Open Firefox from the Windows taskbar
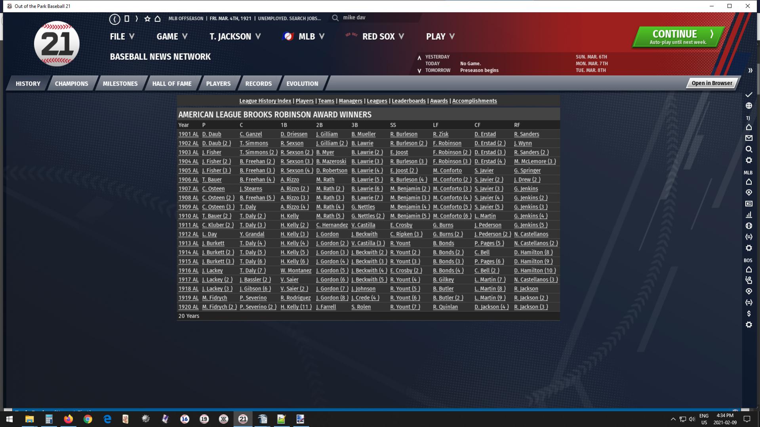This screenshot has height=427, width=760. point(68,419)
